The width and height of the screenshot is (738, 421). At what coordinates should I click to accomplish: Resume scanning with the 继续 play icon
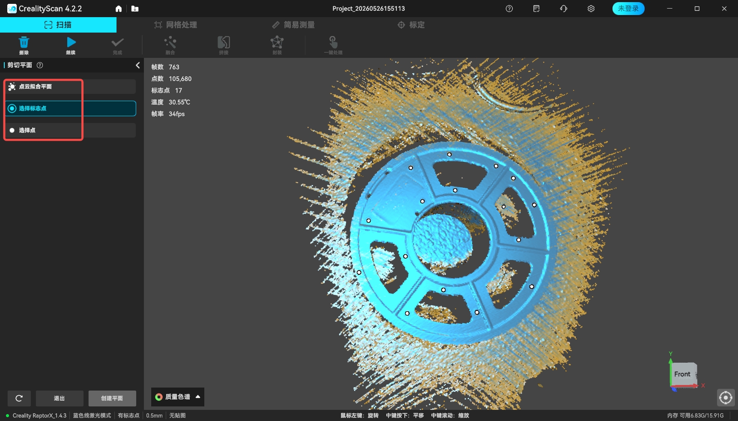point(71,45)
